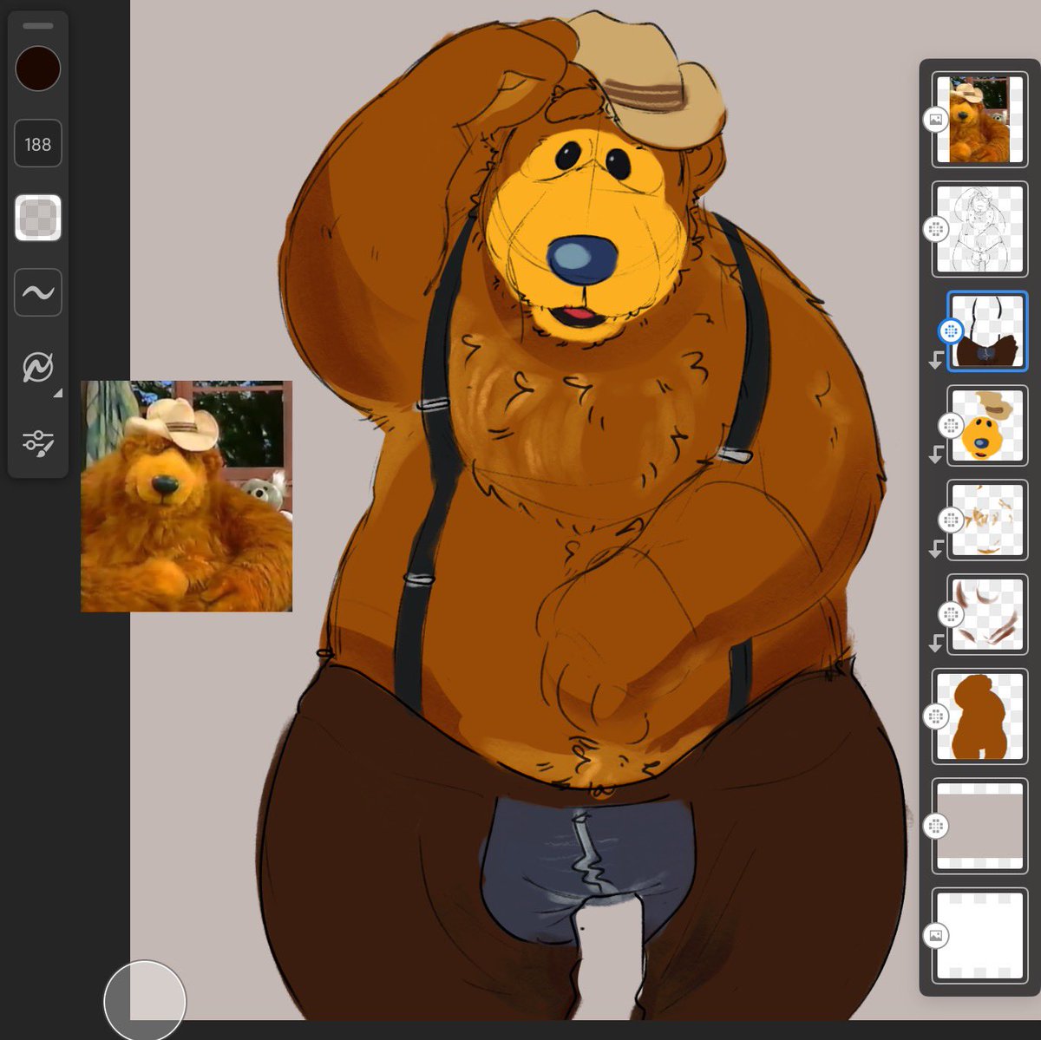Select the stroke smoothing wave icon
1041x1040 pixels.
37,292
